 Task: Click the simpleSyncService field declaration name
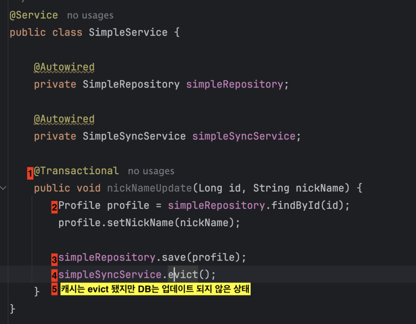click(x=244, y=136)
